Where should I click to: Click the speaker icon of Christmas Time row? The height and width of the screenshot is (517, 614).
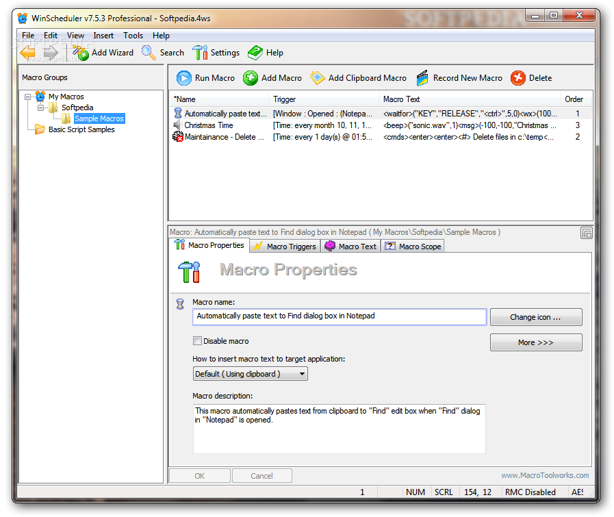pos(177,125)
